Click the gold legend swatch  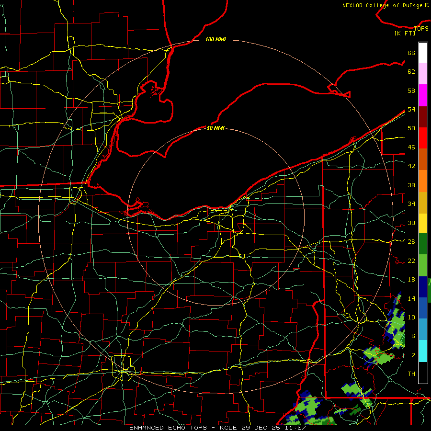[x=423, y=203]
